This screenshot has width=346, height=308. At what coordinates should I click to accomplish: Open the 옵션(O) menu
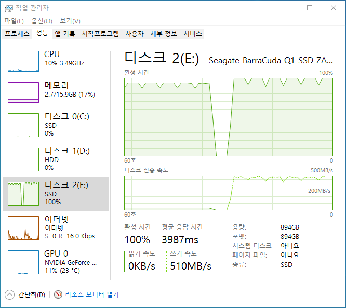pyautogui.click(x=42, y=21)
